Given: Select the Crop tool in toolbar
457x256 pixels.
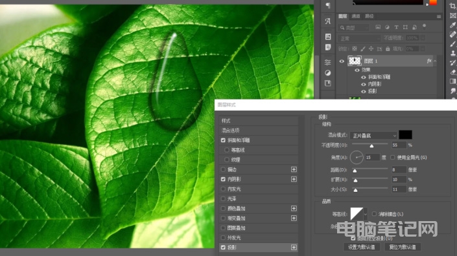Looking at the screenshot, I should [x=452, y=6].
